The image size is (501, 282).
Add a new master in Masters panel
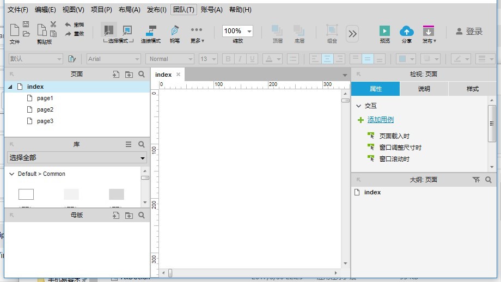coord(116,215)
